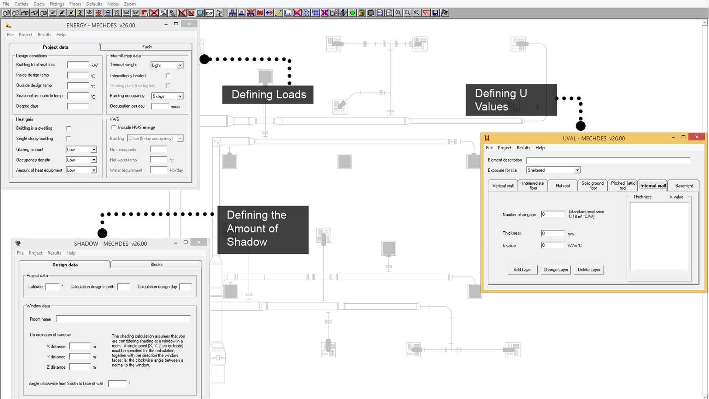Click the zoom in magnifier icon
709x399 pixels.
click(x=398, y=13)
